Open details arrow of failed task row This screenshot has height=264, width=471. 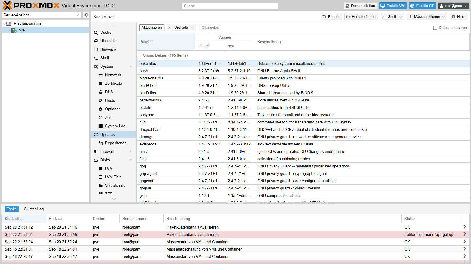465,234
